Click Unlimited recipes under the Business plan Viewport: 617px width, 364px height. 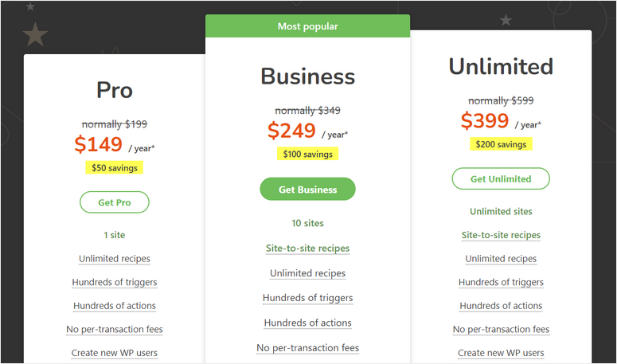click(307, 273)
